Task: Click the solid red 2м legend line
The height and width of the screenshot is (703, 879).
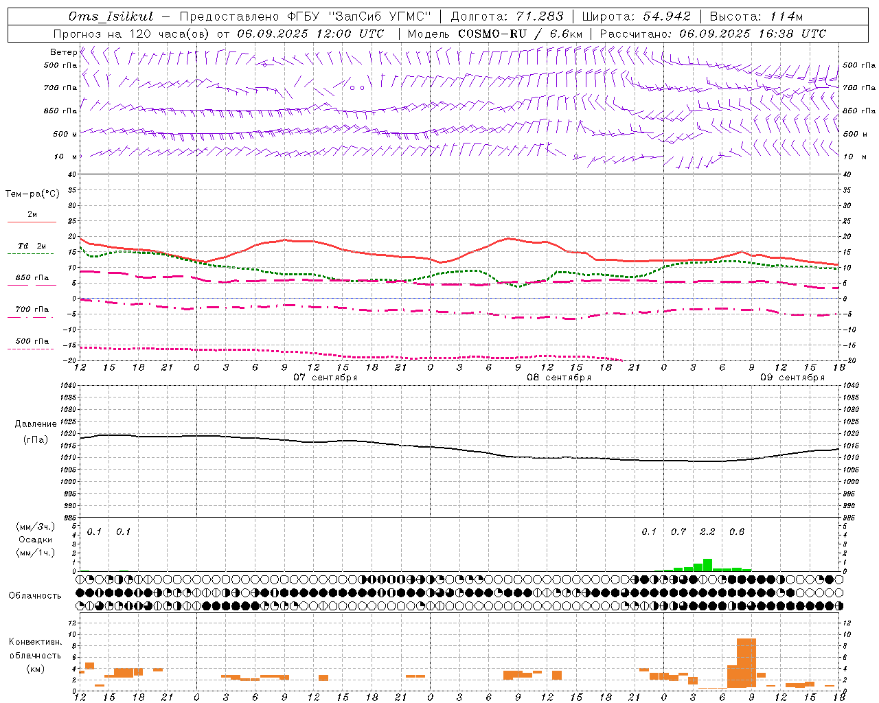Action: 32,222
